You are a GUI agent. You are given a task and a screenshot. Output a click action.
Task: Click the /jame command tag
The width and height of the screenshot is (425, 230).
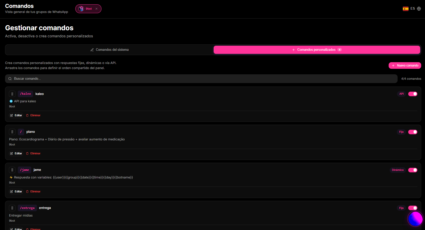click(24, 170)
